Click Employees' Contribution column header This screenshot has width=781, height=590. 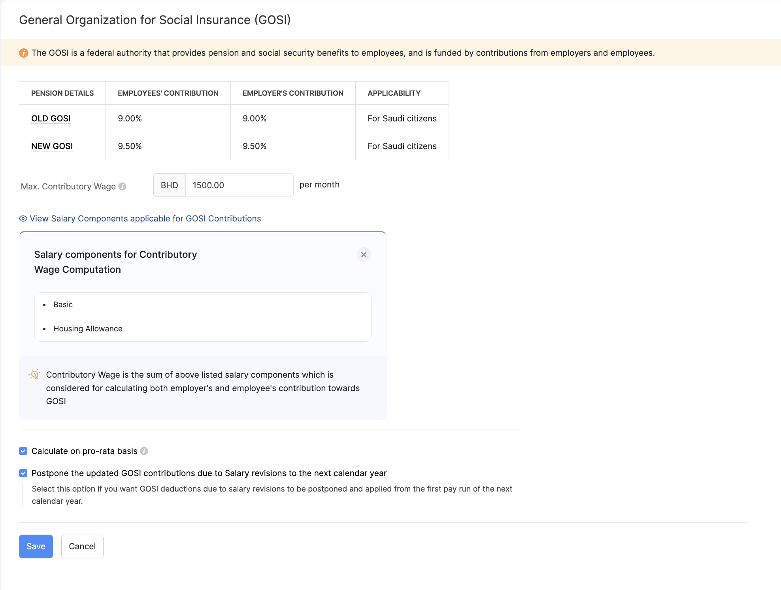pos(168,93)
